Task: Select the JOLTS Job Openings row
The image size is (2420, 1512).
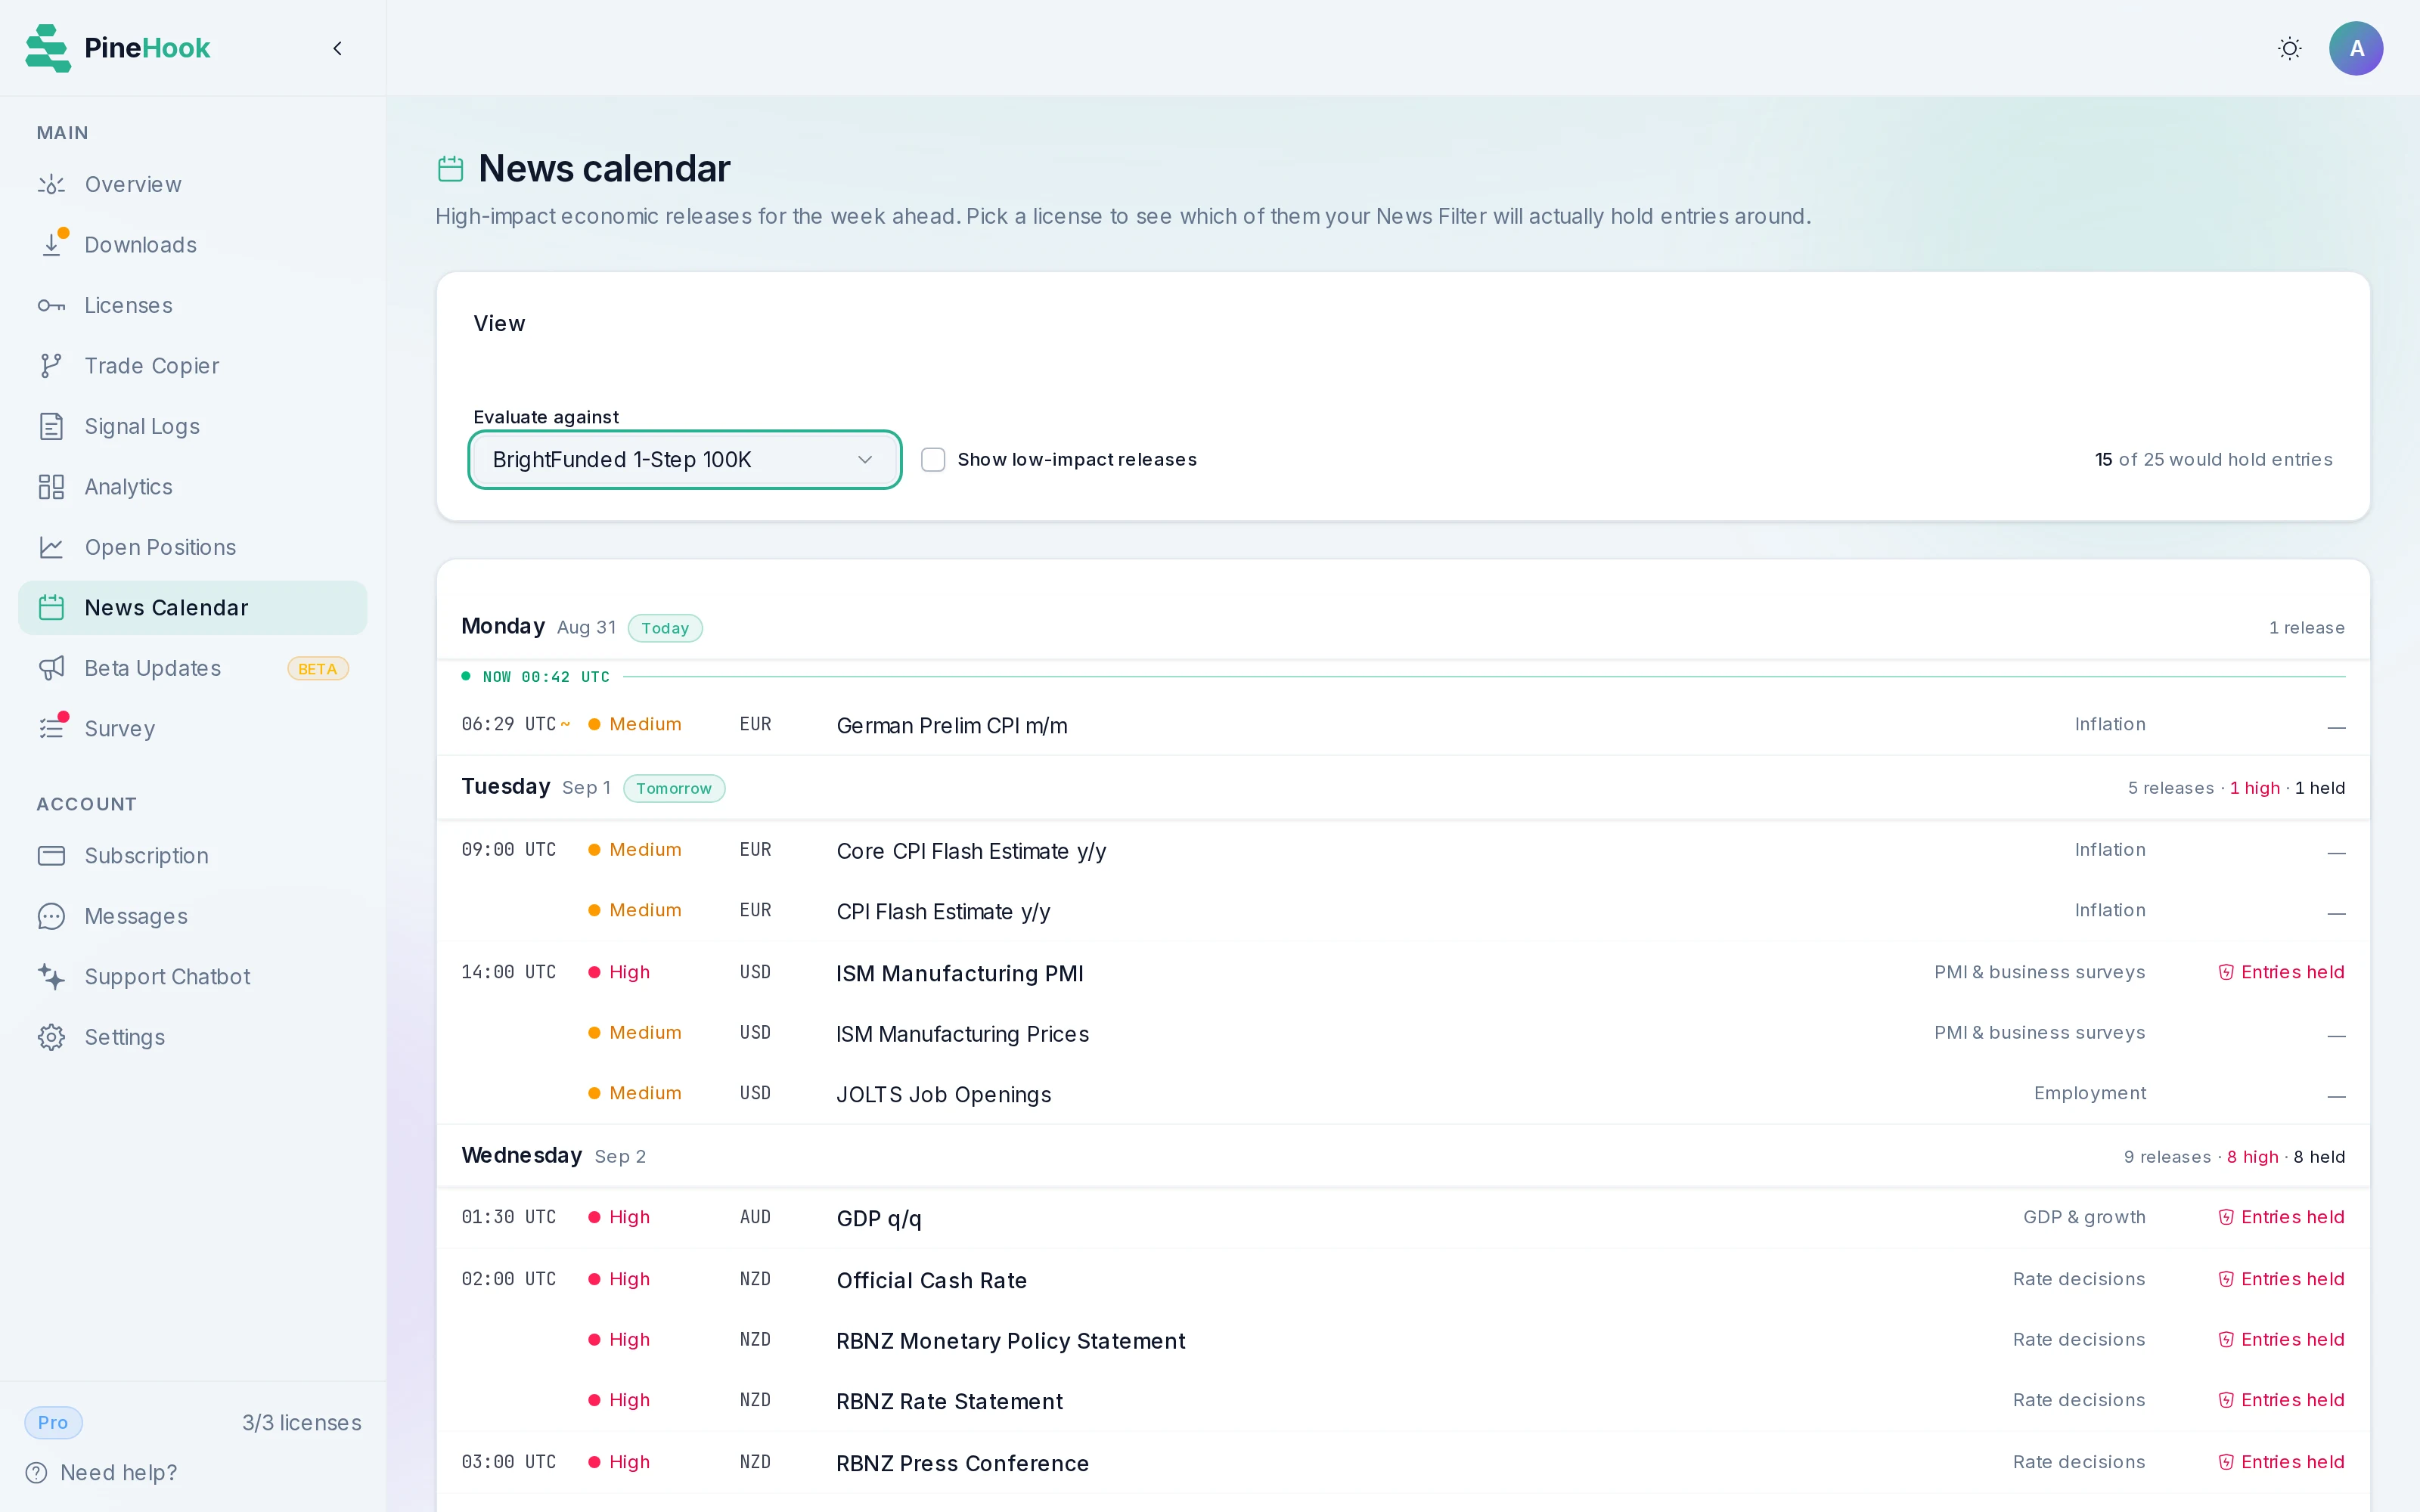Action: click(1402, 1093)
